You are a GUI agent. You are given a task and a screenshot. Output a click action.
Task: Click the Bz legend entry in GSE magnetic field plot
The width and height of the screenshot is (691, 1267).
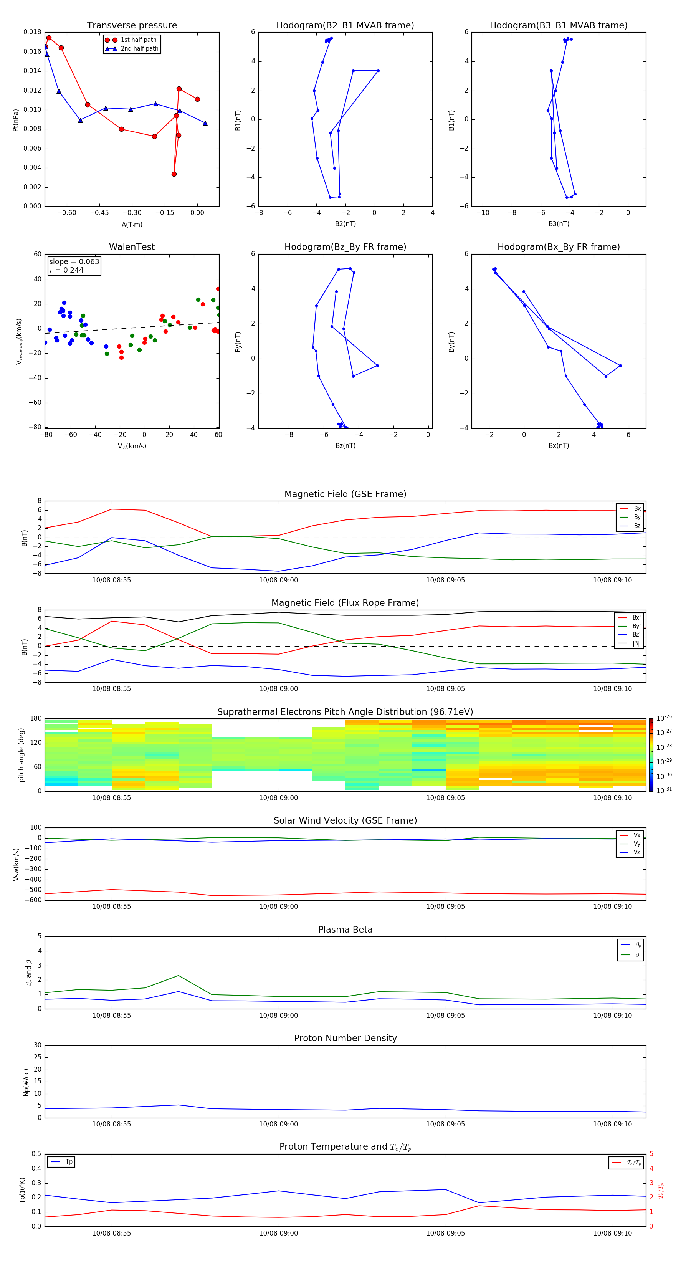630,526
